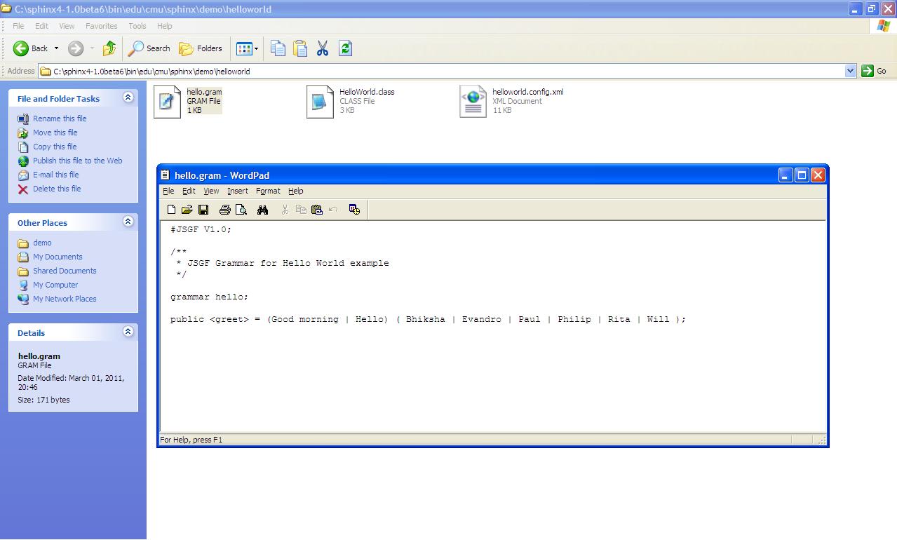Open the Explorer Favorites menu
897x540 pixels.
tap(102, 26)
